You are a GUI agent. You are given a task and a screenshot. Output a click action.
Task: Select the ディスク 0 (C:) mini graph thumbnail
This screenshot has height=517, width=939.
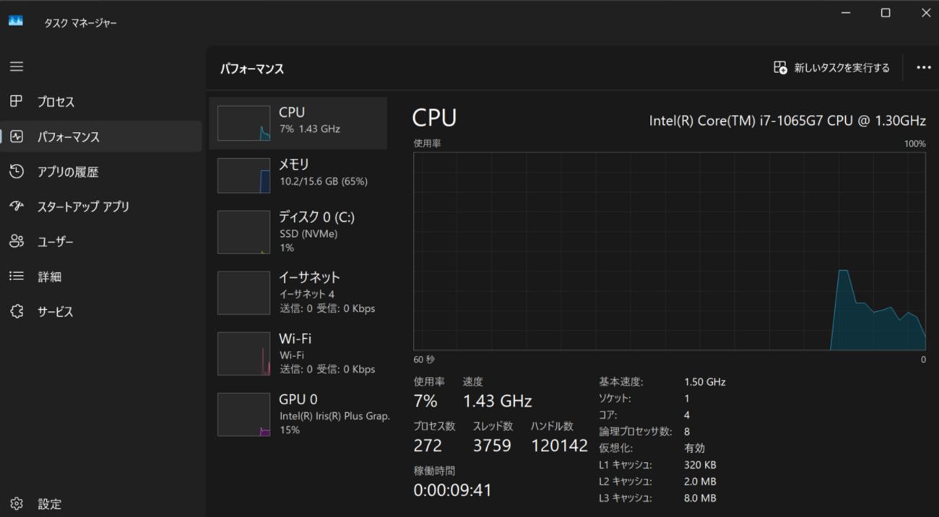(x=243, y=232)
